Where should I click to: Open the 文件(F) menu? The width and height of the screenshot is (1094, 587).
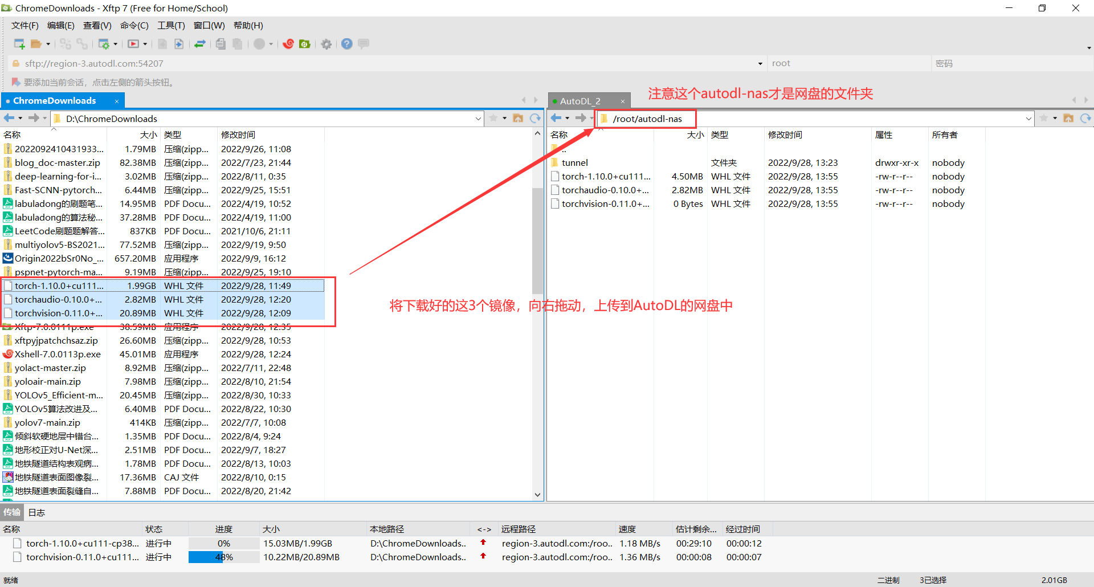25,26
